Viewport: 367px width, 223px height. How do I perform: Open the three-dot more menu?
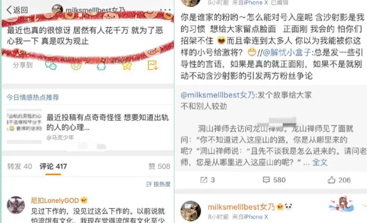click(x=165, y=10)
